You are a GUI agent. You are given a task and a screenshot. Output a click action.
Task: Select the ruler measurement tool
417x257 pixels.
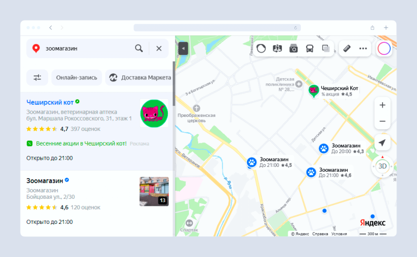(x=347, y=48)
